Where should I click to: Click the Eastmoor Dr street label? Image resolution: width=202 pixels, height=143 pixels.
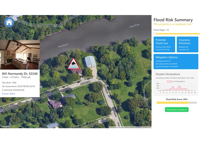[93, 125]
